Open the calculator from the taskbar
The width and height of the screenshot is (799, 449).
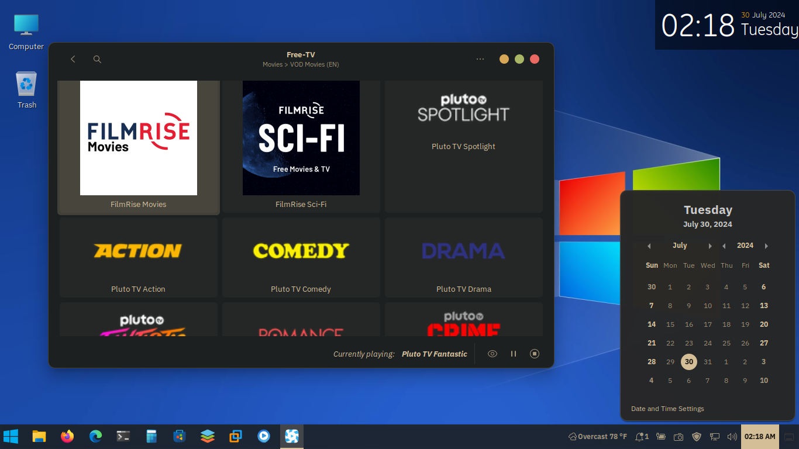coord(151,436)
